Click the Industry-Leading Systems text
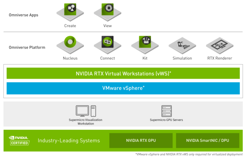 (x=69, y=141)
